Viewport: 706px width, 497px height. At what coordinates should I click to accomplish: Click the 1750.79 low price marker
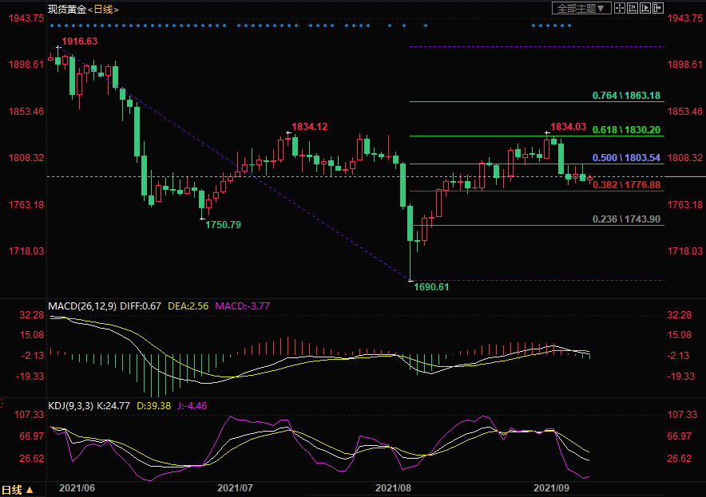224,224
